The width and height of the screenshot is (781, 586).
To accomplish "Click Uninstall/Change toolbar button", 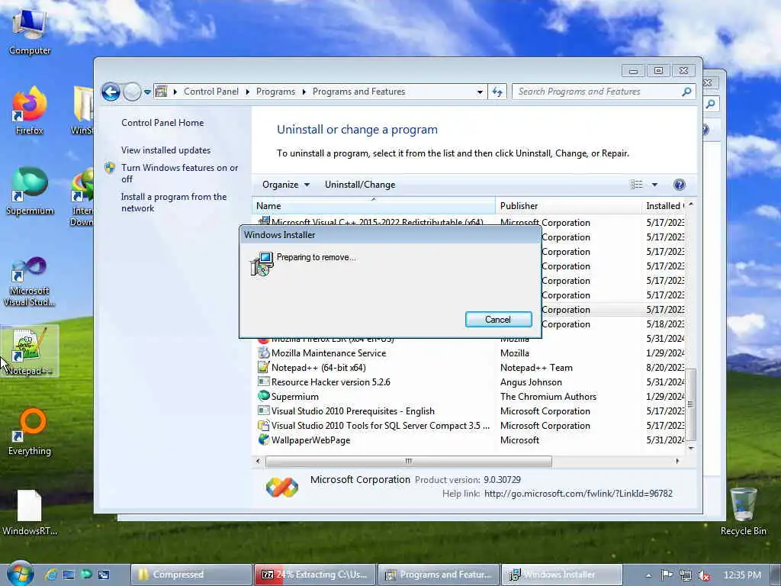I will (360, 185).
